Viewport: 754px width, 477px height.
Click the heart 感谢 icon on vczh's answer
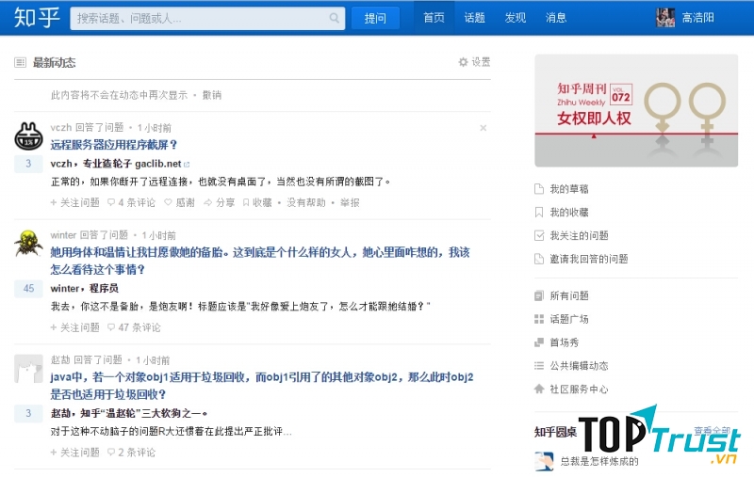(169, 202)
